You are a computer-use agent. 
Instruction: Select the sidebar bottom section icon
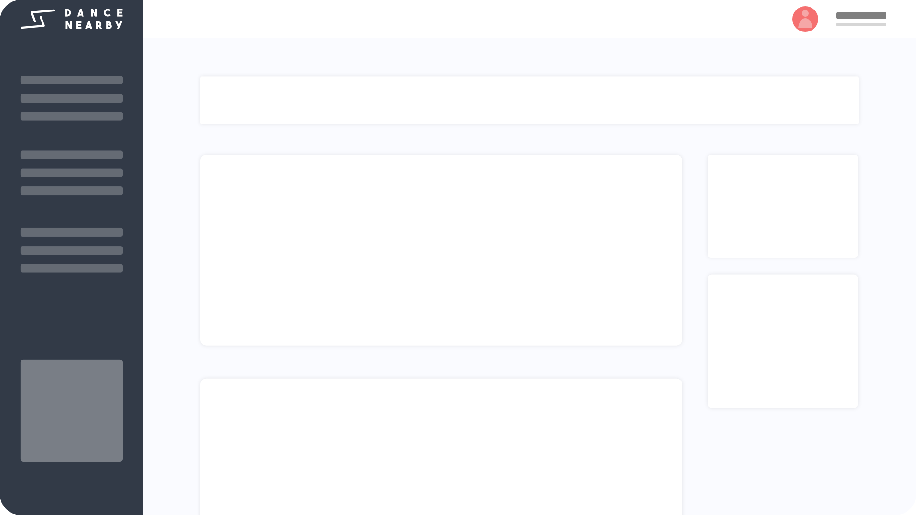[71, 410]
